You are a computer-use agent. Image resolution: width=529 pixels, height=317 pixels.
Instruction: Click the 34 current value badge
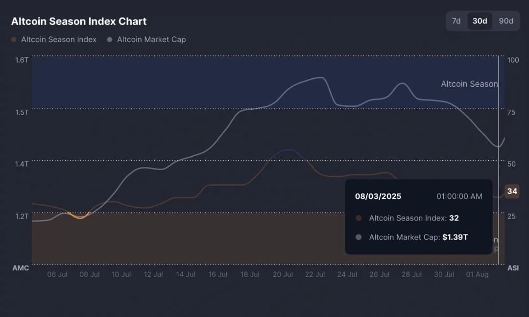pos(512,191)
